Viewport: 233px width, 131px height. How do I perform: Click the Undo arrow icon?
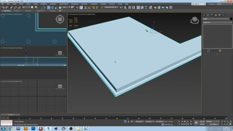(3, 7)
